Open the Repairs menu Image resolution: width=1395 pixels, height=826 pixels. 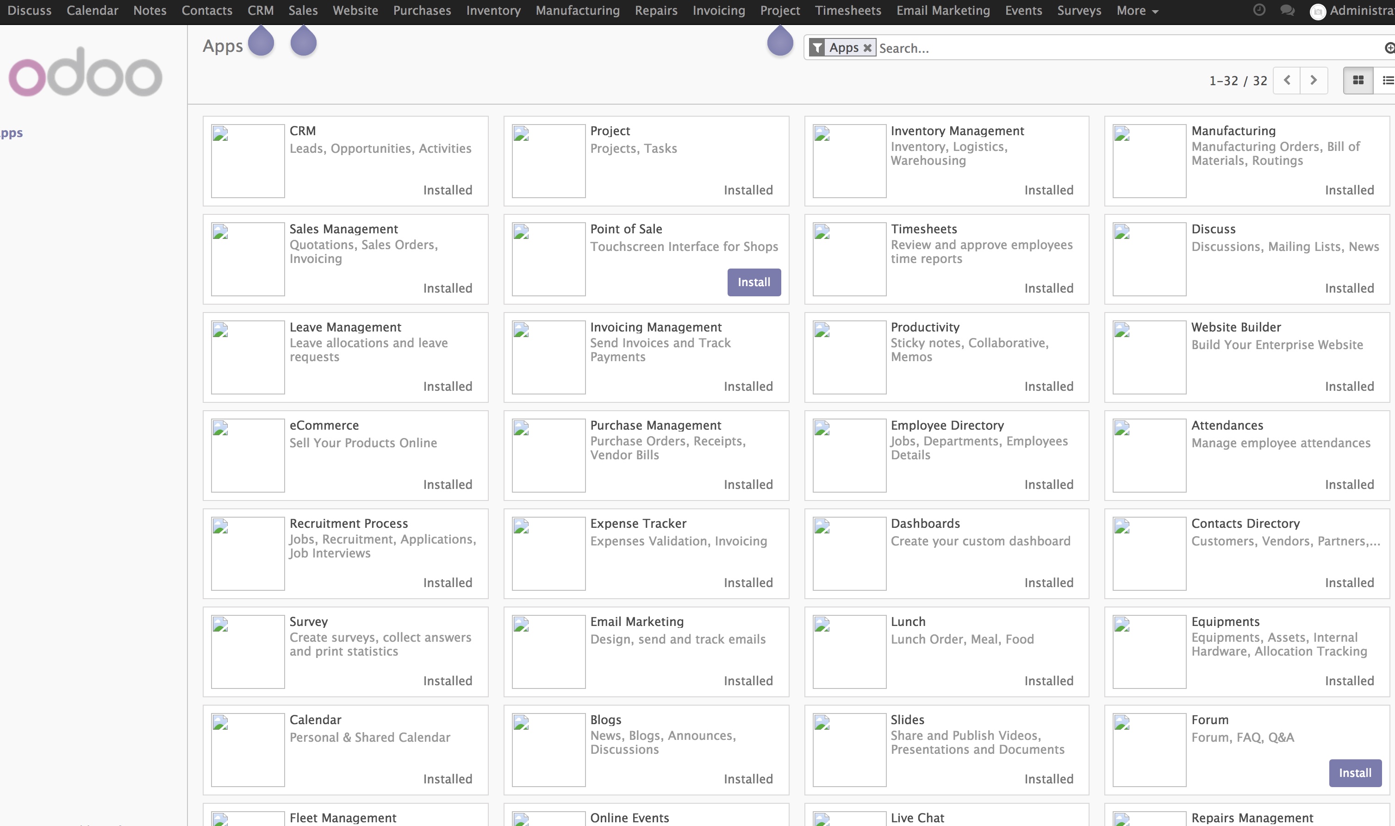656,11
